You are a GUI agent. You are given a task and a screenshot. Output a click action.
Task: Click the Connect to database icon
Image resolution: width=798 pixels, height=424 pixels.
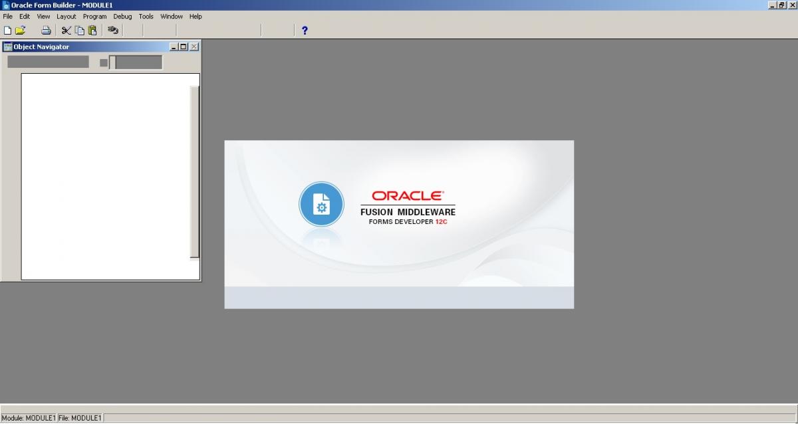113,30
